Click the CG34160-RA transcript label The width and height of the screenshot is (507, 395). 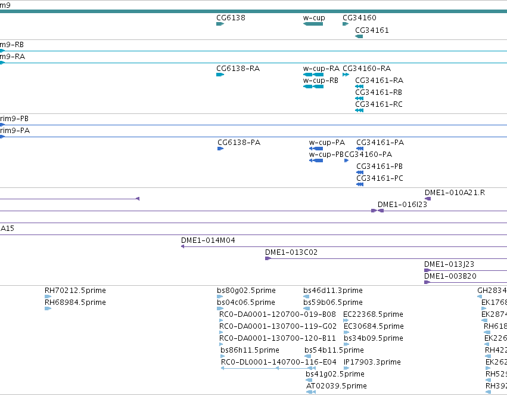coord(366,69)
